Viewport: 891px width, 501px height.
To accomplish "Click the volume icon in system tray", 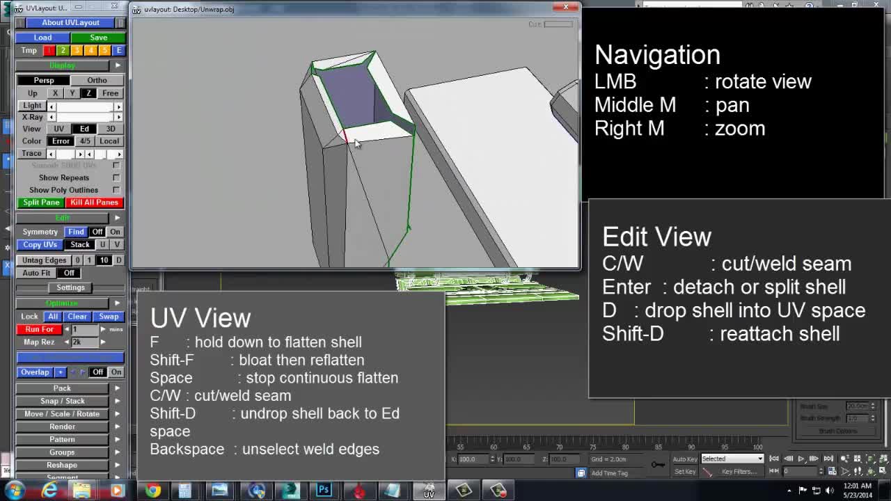I will click(828, 490).
